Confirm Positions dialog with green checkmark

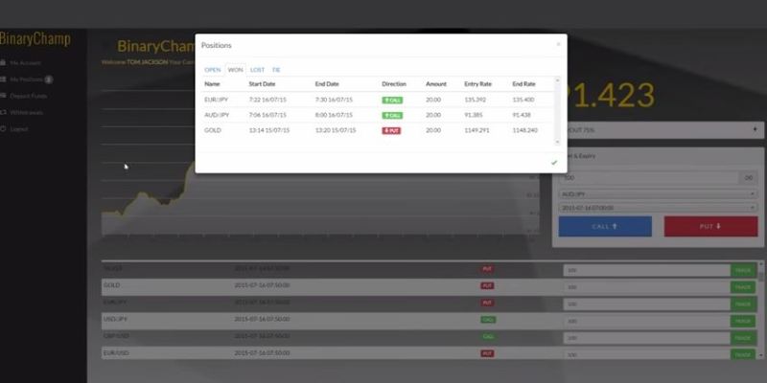pos(554,163)
